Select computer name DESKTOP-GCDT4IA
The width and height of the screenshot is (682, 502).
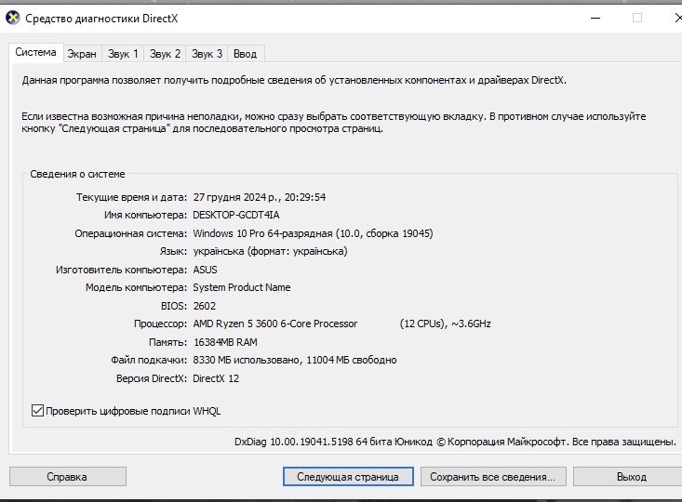tap(236, 215)
